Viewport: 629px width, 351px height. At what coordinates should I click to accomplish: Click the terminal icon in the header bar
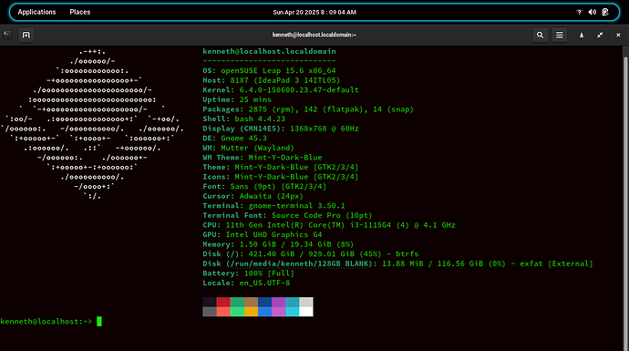pyautogui.click(x=7, y=35)
